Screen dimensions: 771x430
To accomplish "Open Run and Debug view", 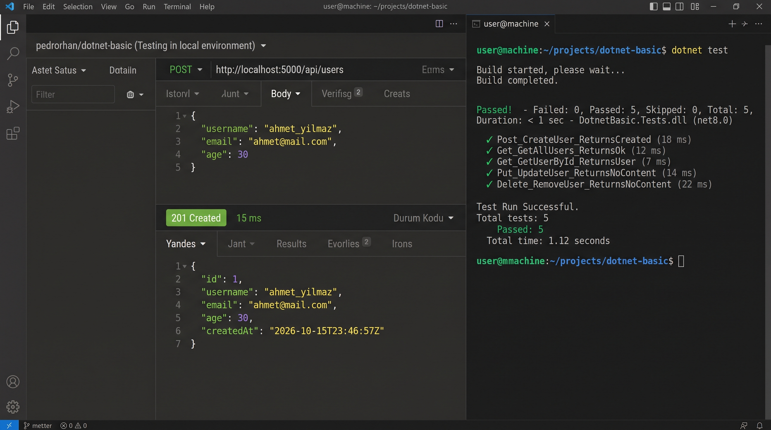I will (13, 106).
